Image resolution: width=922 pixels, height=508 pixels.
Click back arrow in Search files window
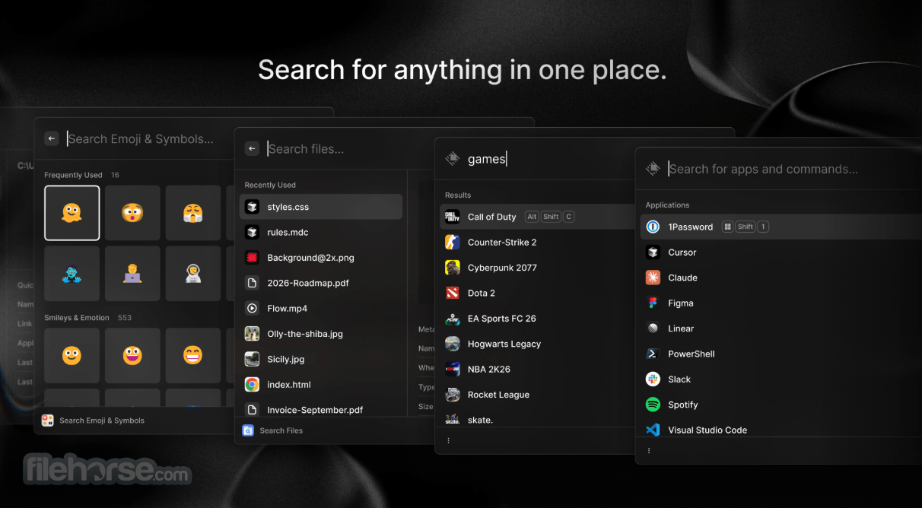(253, 149)
